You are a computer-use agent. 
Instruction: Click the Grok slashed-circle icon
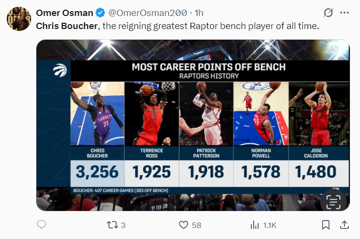(x=328, y=13)
